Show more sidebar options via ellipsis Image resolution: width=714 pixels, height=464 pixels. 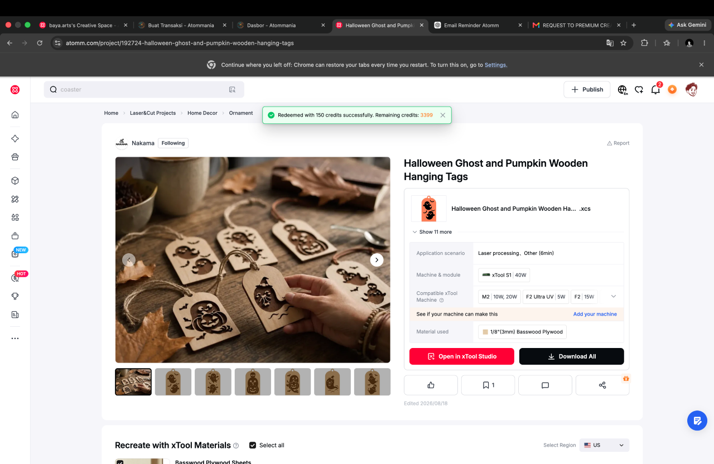coord(15,338)
